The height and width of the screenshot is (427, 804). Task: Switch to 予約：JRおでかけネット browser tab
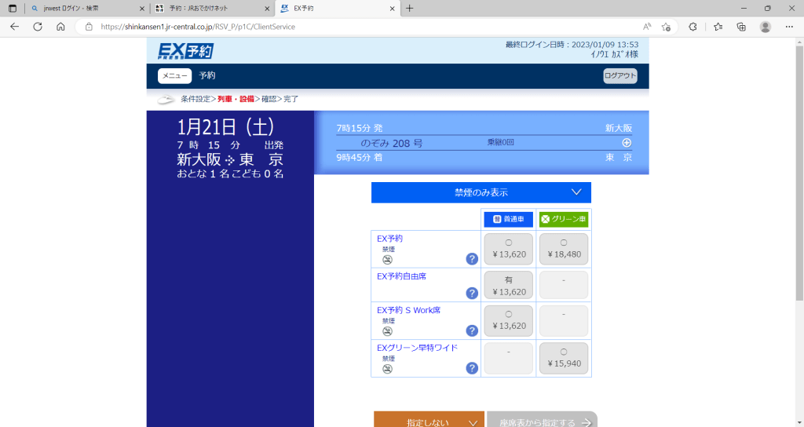(210, 8)
